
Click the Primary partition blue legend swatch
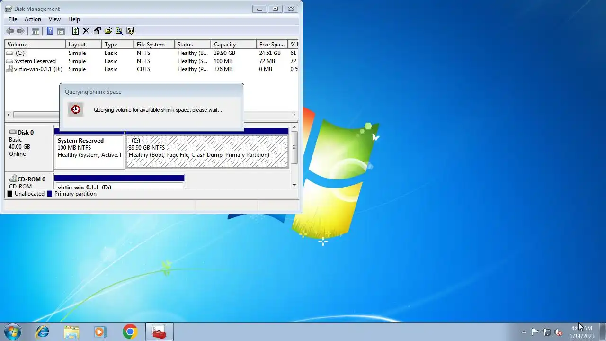[x=50, y=194]
